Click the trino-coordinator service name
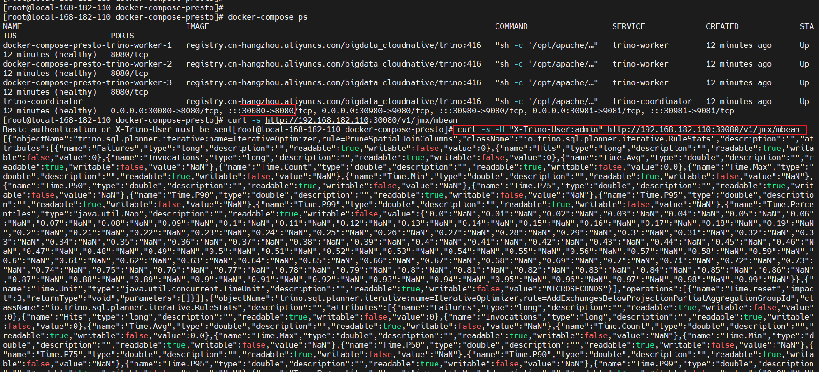819x372 pixels. click(652, 102)
